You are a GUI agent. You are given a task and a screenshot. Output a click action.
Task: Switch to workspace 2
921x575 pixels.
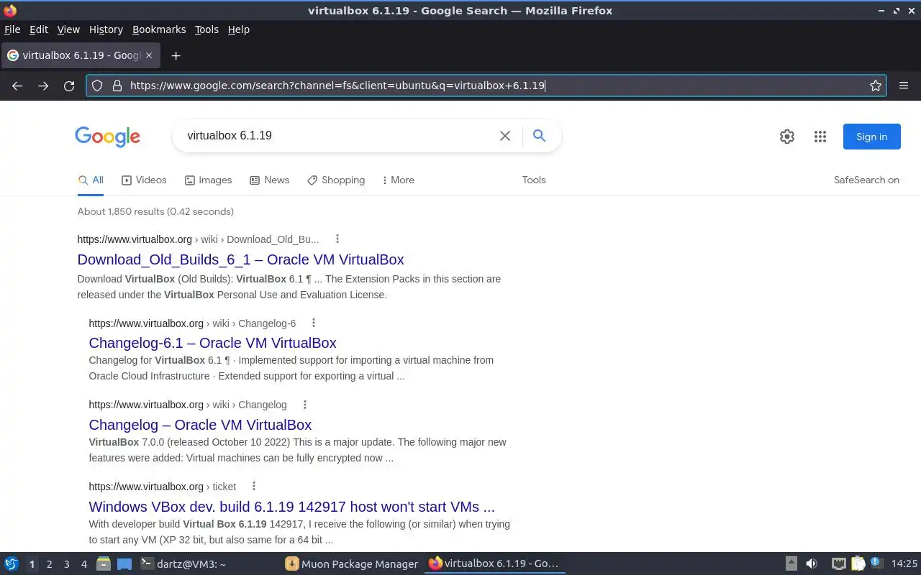(x=49, y=564)
